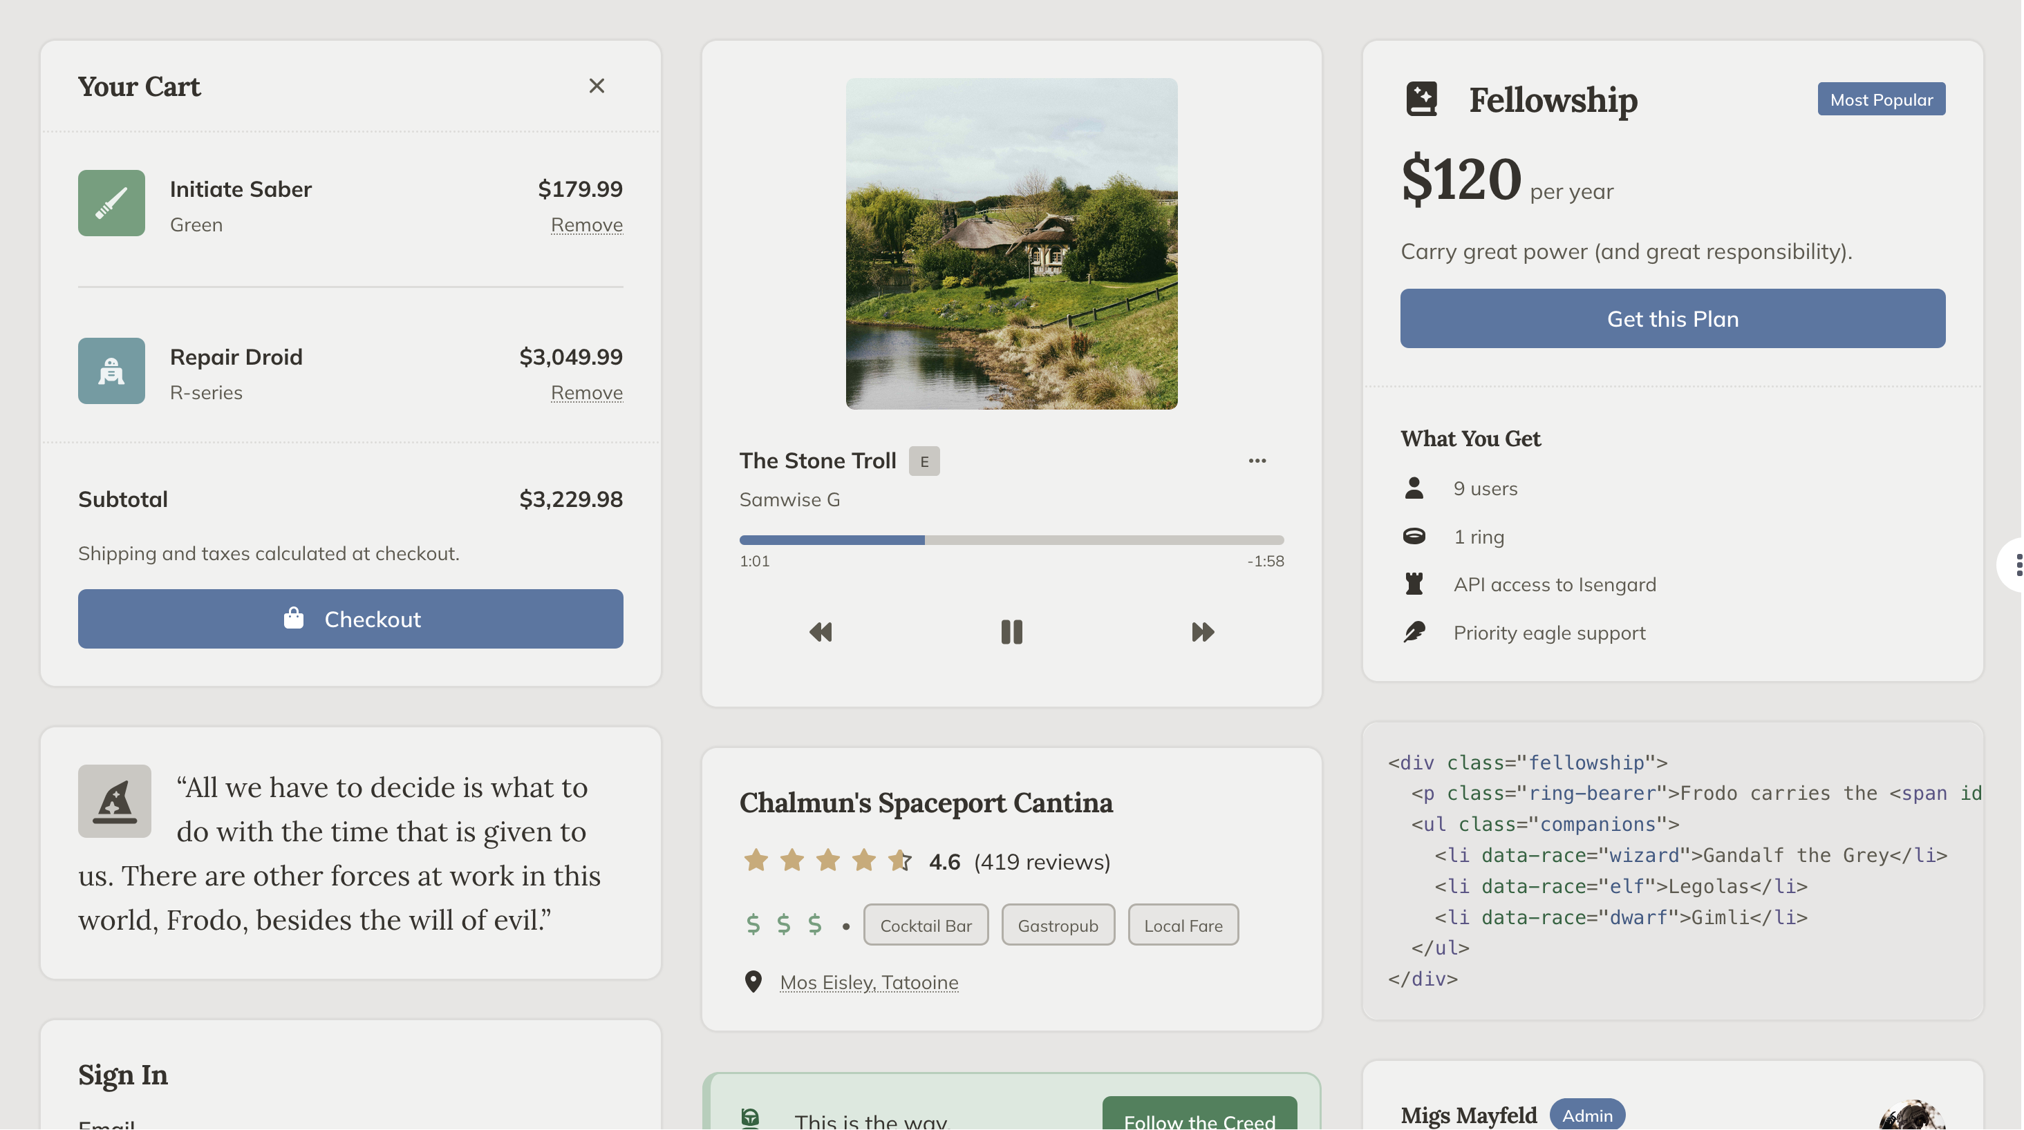Click the explicit E badge
This screenshot has height=1130, width=2024.
(924, 461)
